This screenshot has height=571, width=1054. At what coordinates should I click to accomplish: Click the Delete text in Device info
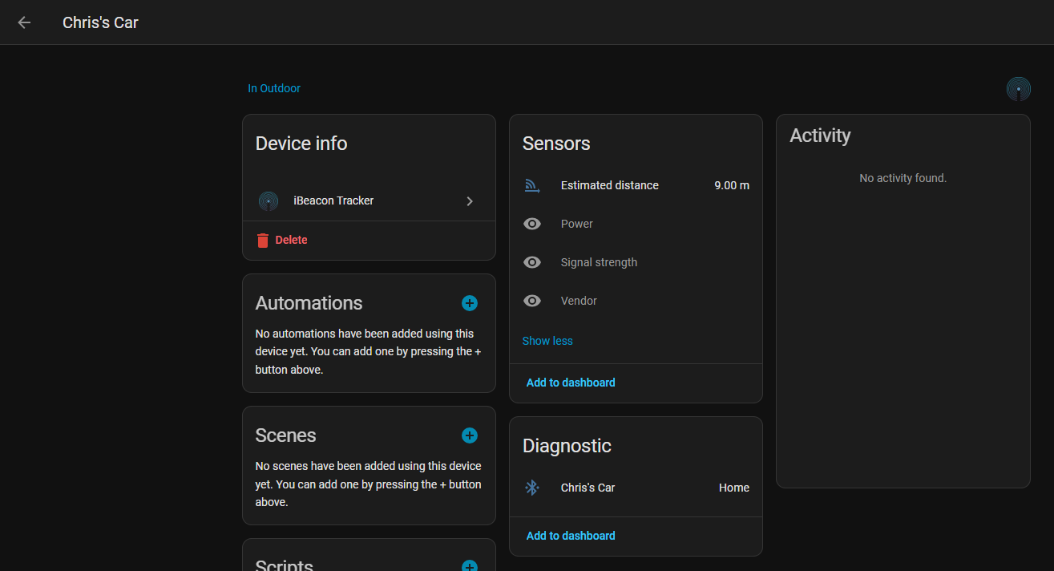pos(291,240)
